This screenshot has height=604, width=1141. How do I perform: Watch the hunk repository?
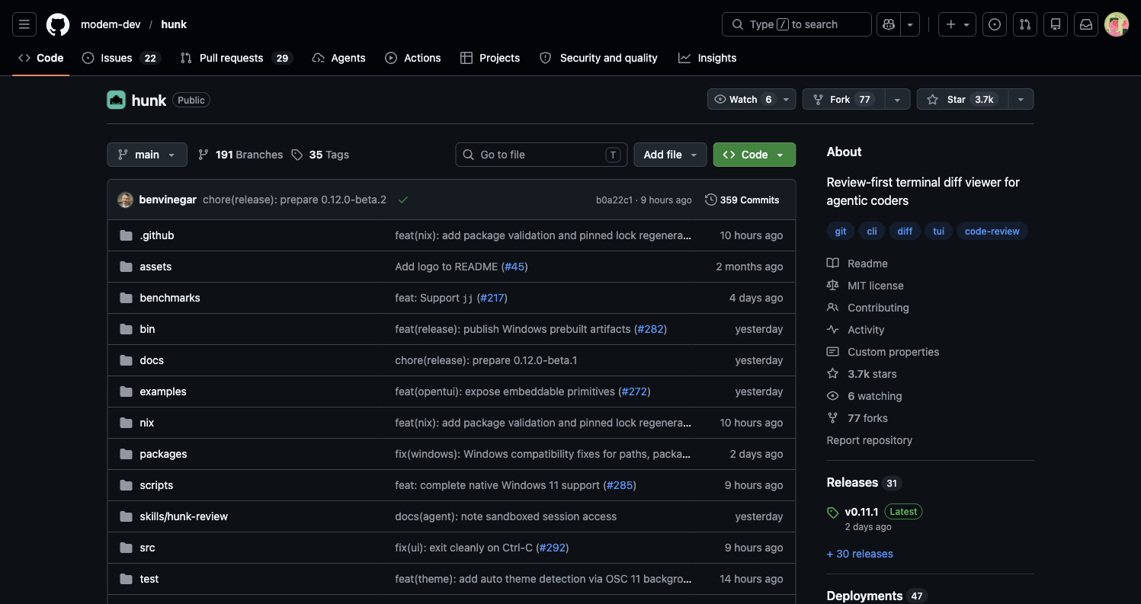point(752,99)
